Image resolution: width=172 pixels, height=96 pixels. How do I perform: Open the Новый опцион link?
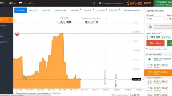click(162, 59)
